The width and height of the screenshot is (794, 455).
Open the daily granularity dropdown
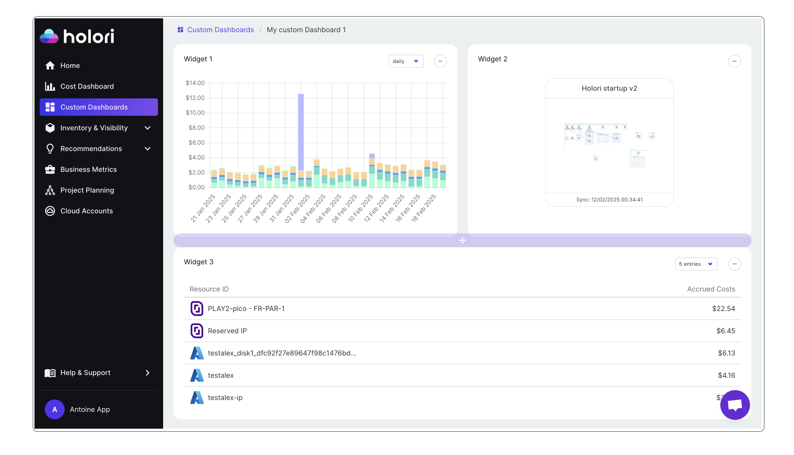(x=406, y=61)
